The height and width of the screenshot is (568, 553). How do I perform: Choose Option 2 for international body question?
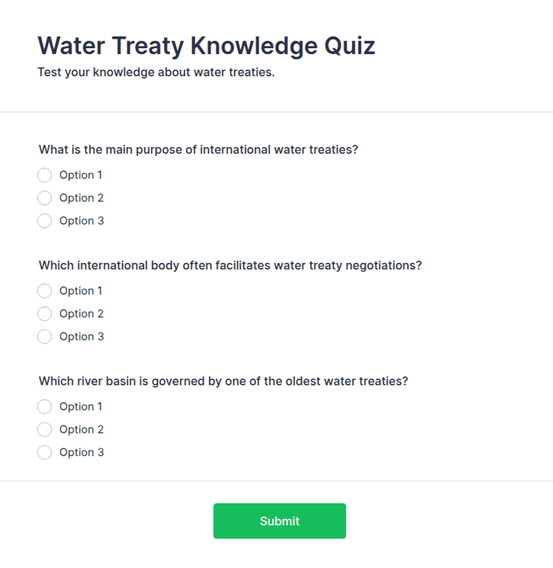(x=45, y=313)
